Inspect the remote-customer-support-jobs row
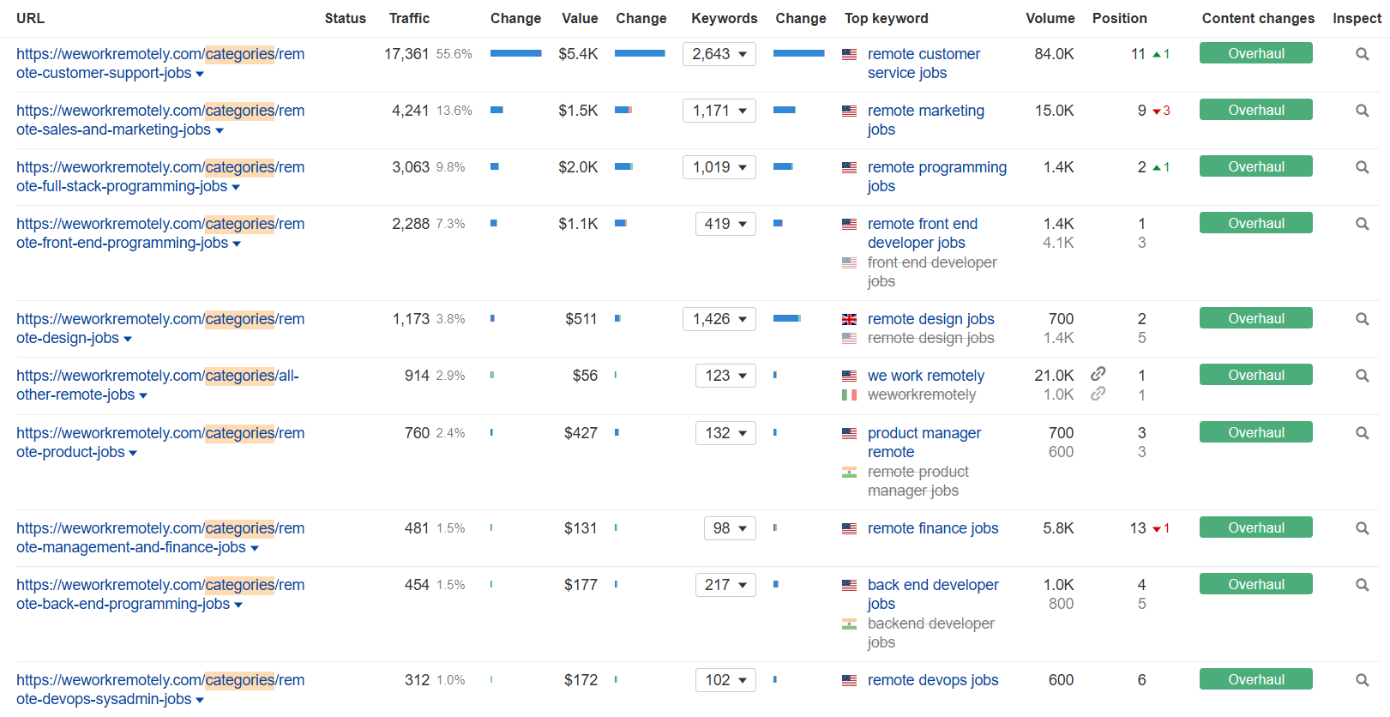This screenshot has width=1390, height=717. 1362,54
